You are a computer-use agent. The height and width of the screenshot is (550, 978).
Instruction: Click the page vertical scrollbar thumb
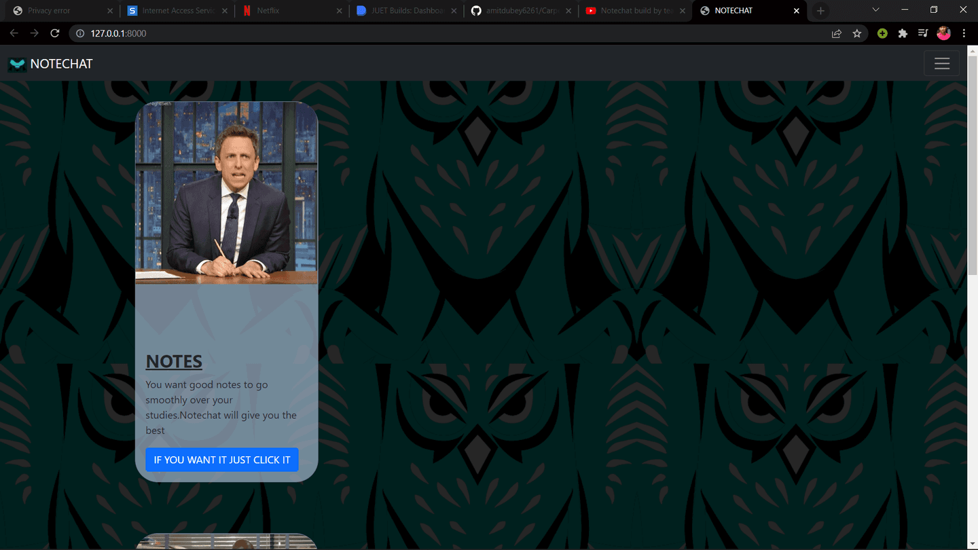coord(973,166)
